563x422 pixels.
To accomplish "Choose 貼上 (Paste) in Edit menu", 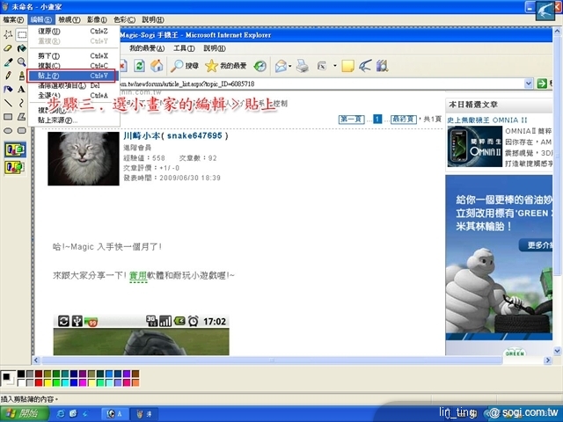I will coord(74,76).
